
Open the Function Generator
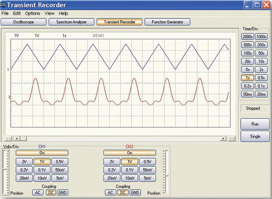point(167,22)
